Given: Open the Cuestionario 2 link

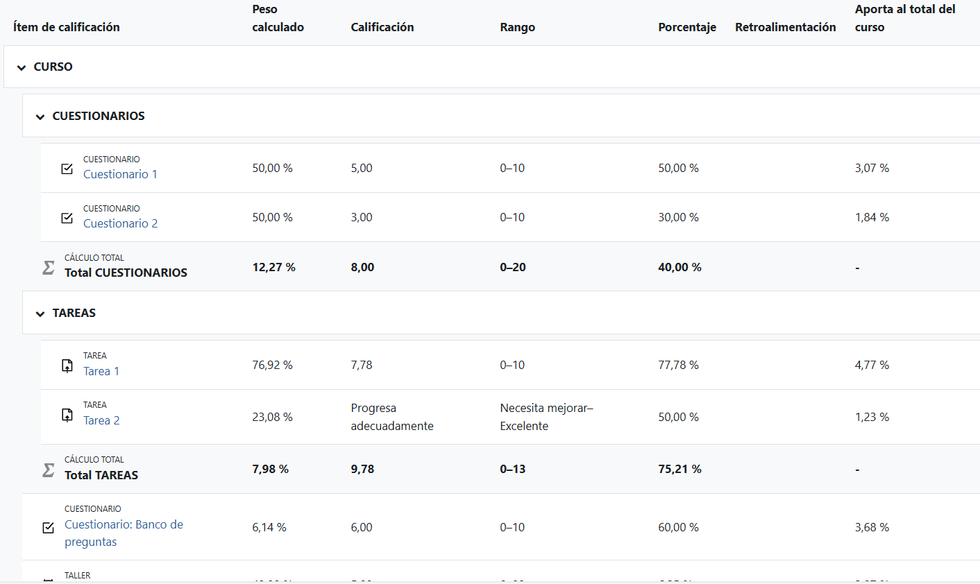Looking at the screenshot, I should (x=120, y=223).
